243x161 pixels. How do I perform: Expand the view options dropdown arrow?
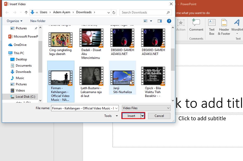(151, 21)
